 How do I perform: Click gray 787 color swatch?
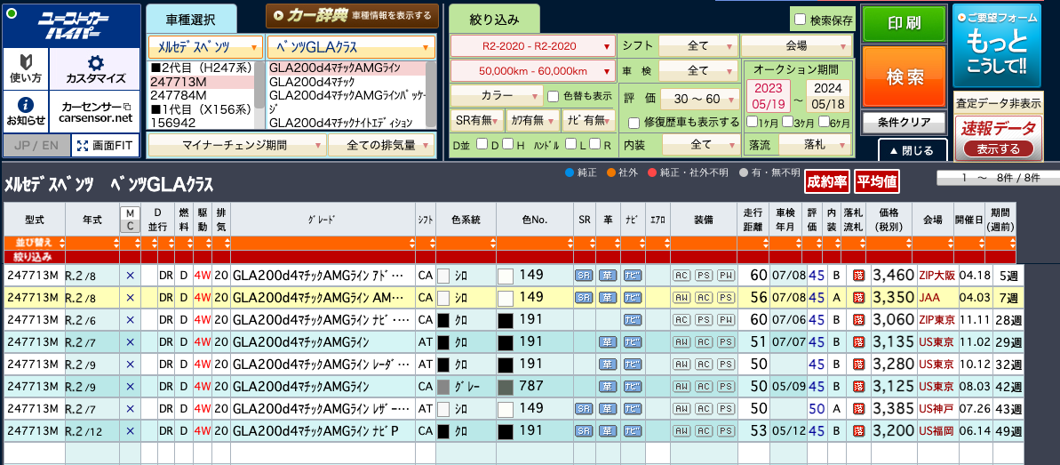506,387
